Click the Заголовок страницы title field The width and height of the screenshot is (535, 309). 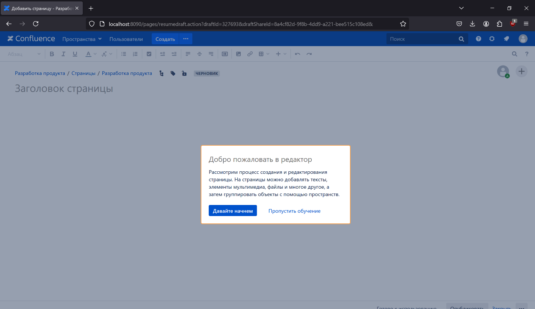click(x=64, y=89)
